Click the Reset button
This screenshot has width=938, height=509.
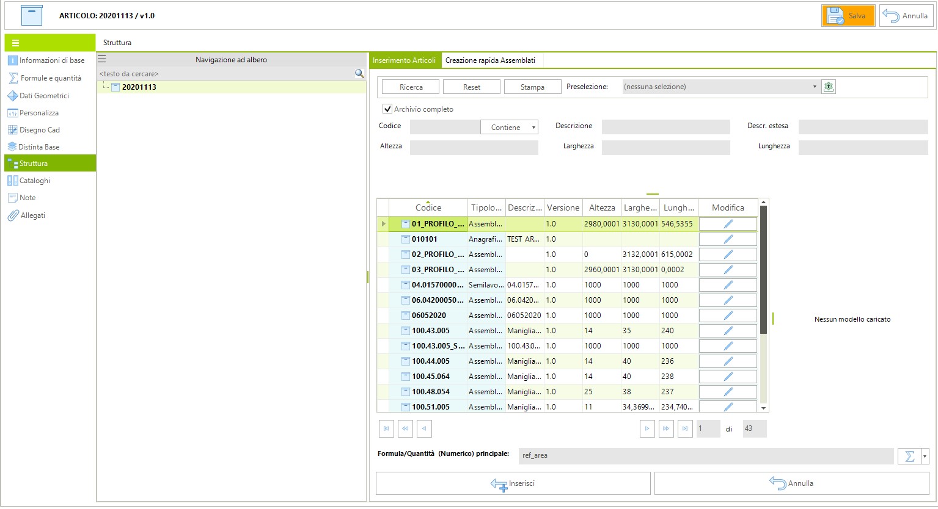click(x=471, y=87)
